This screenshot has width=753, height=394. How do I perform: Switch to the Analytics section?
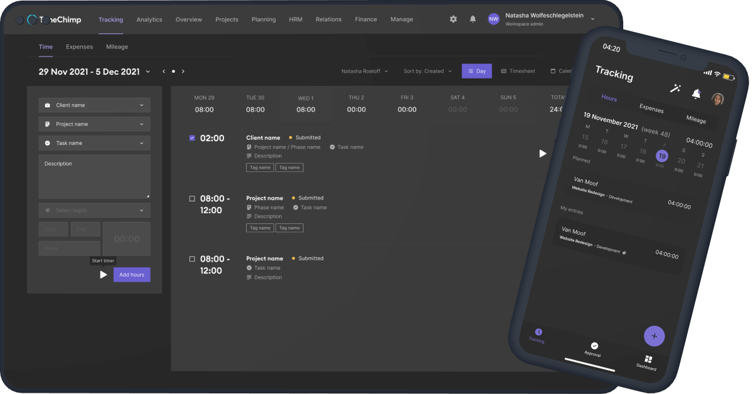pos(149,19)
